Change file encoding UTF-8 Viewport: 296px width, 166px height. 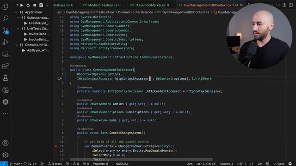(x=241, y=164)
